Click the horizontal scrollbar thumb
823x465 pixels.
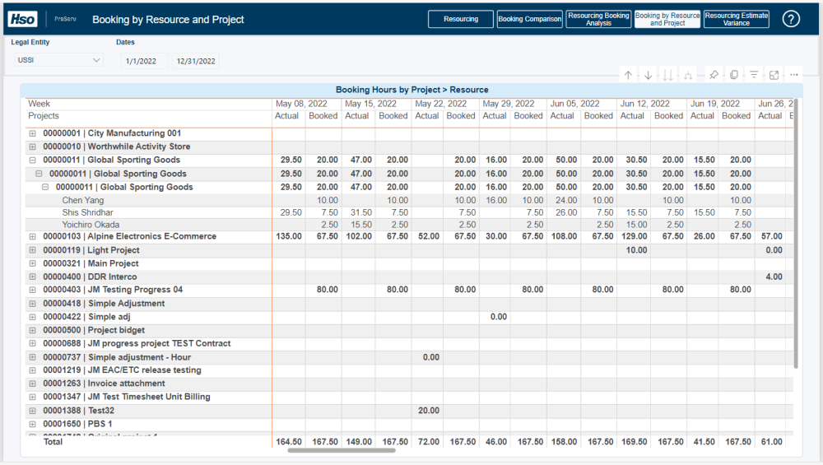pyautogui.click(x=342, y=450)
